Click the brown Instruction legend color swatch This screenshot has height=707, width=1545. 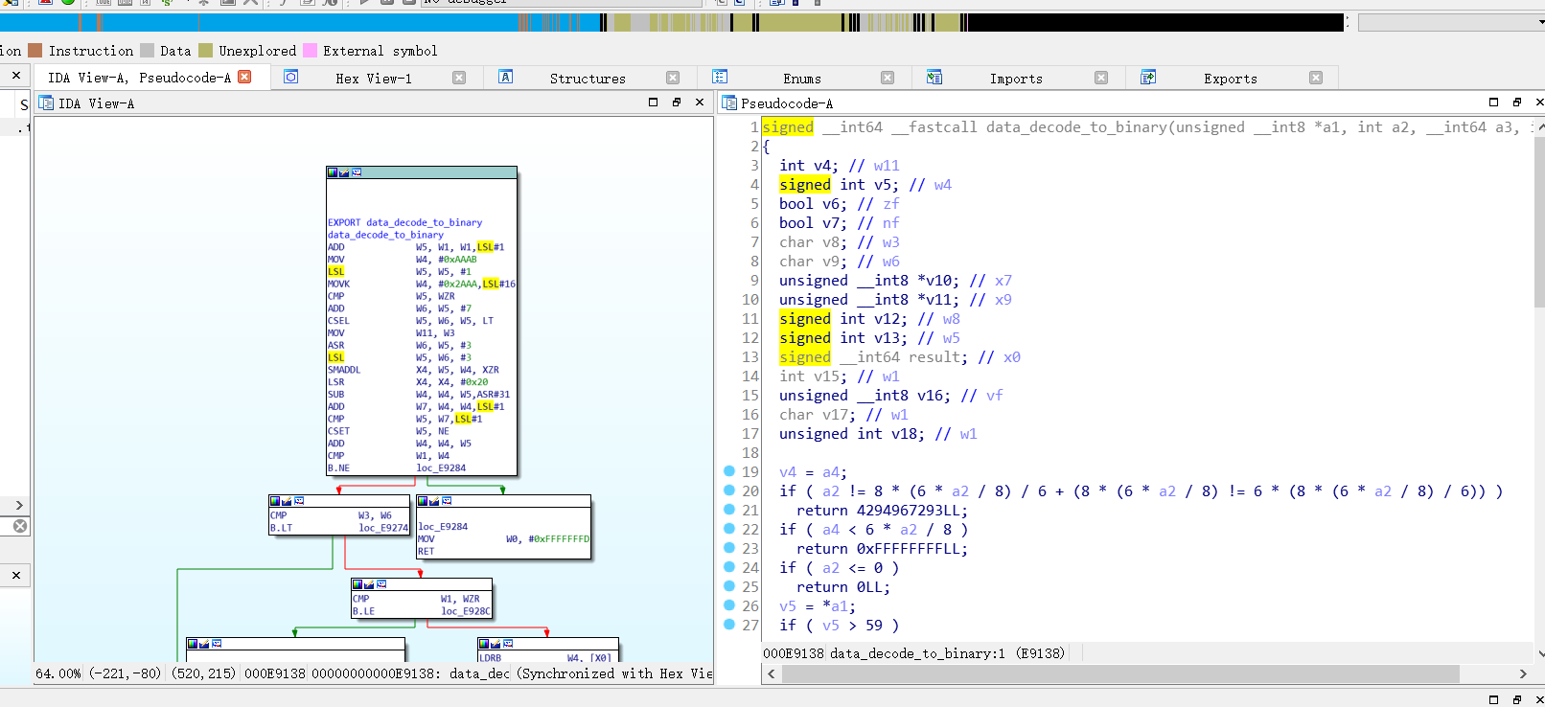35,51
